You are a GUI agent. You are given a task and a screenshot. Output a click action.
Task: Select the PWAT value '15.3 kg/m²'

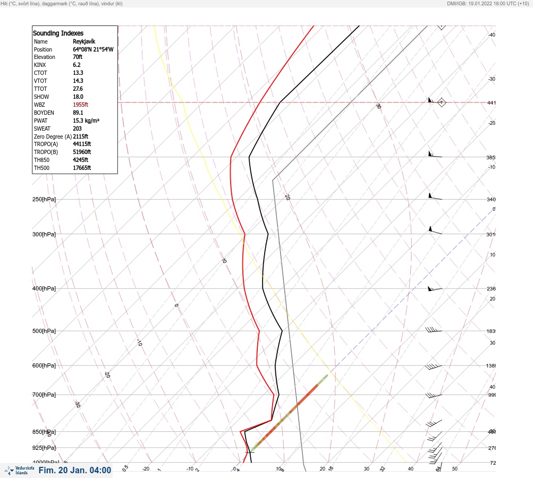[86, 121]
